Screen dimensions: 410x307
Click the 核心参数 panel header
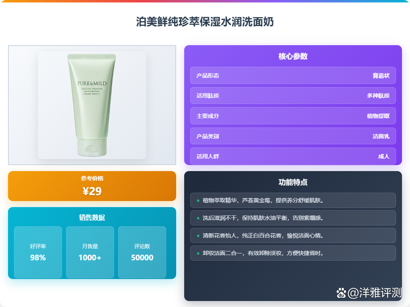click(x=292, y=56)
